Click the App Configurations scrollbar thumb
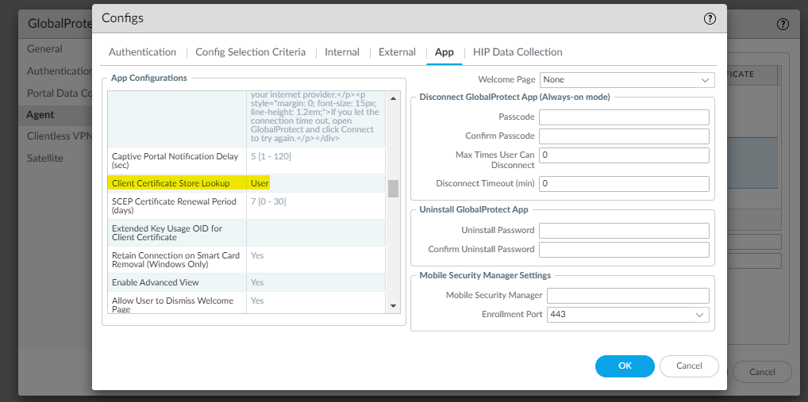 (393, 189)
